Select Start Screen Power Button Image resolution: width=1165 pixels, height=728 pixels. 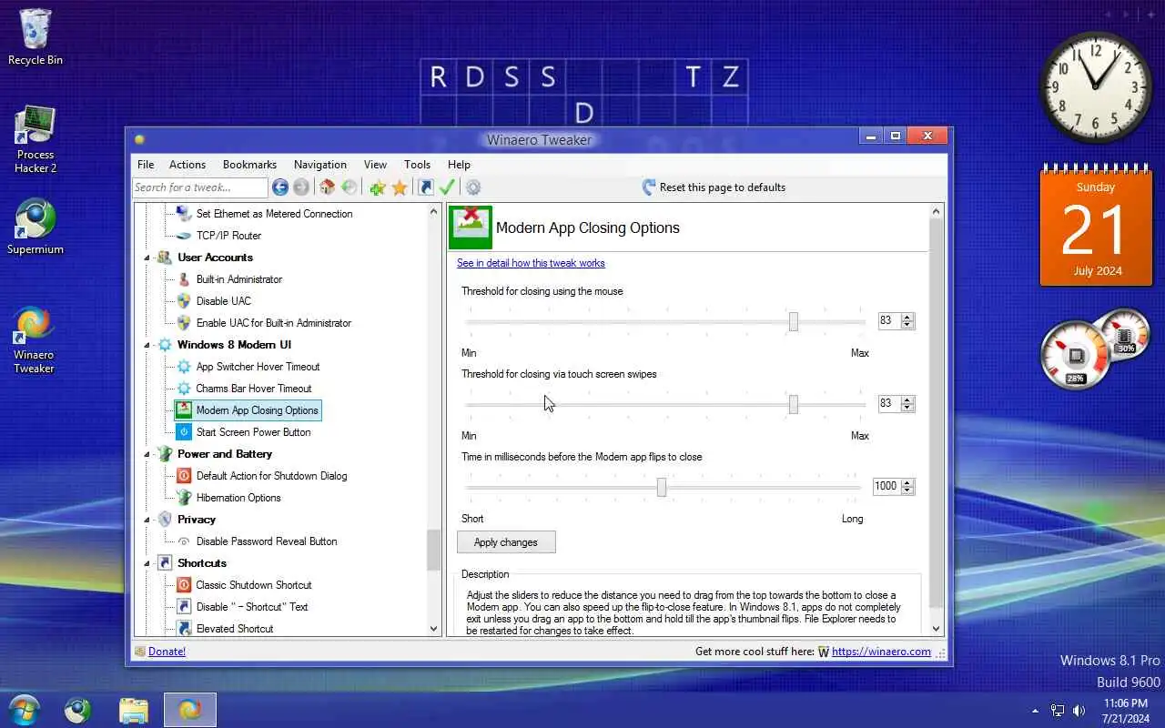[x=253, y=432]
